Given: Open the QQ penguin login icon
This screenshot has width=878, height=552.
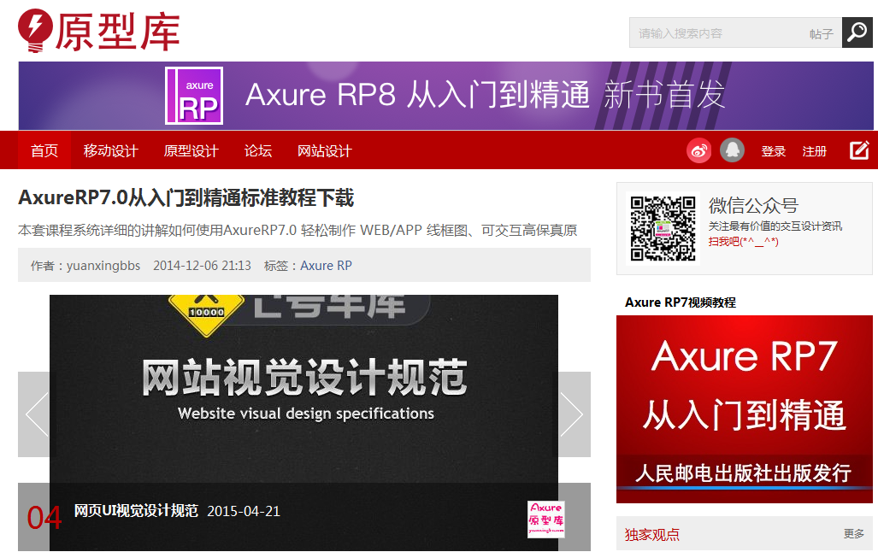Looking at the screenshot, I should [732, 150].
